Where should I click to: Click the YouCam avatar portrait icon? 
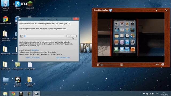pyautogui.click(x=122, y=65)
